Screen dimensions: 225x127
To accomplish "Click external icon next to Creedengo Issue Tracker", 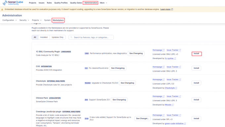I will [x=180, y=115].
